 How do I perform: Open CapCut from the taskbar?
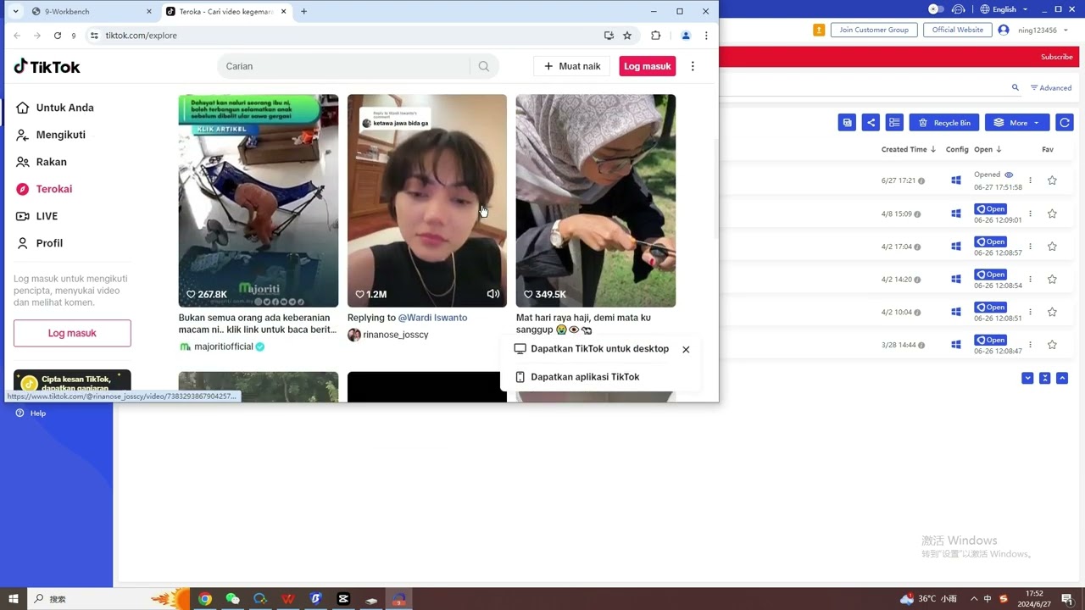pyautogui.click(x=343, y=599)
